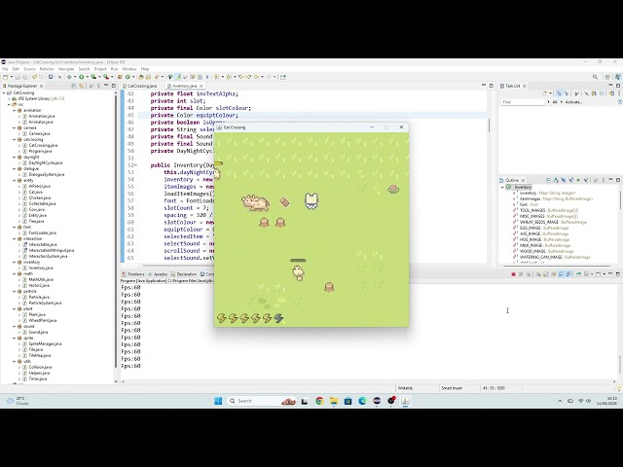Screen dimensions: 623x467
Task: Click the Debug bug toolbar icon
Action: 69,77
